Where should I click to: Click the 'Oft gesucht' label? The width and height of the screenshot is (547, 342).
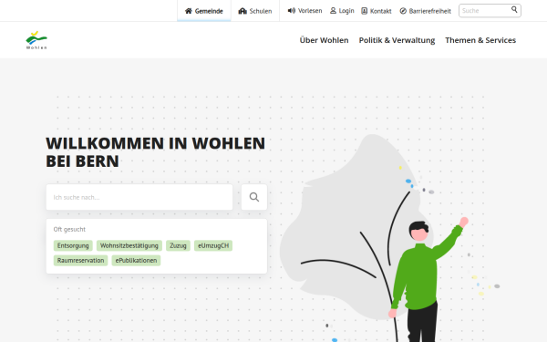click(x=69, y=229)
